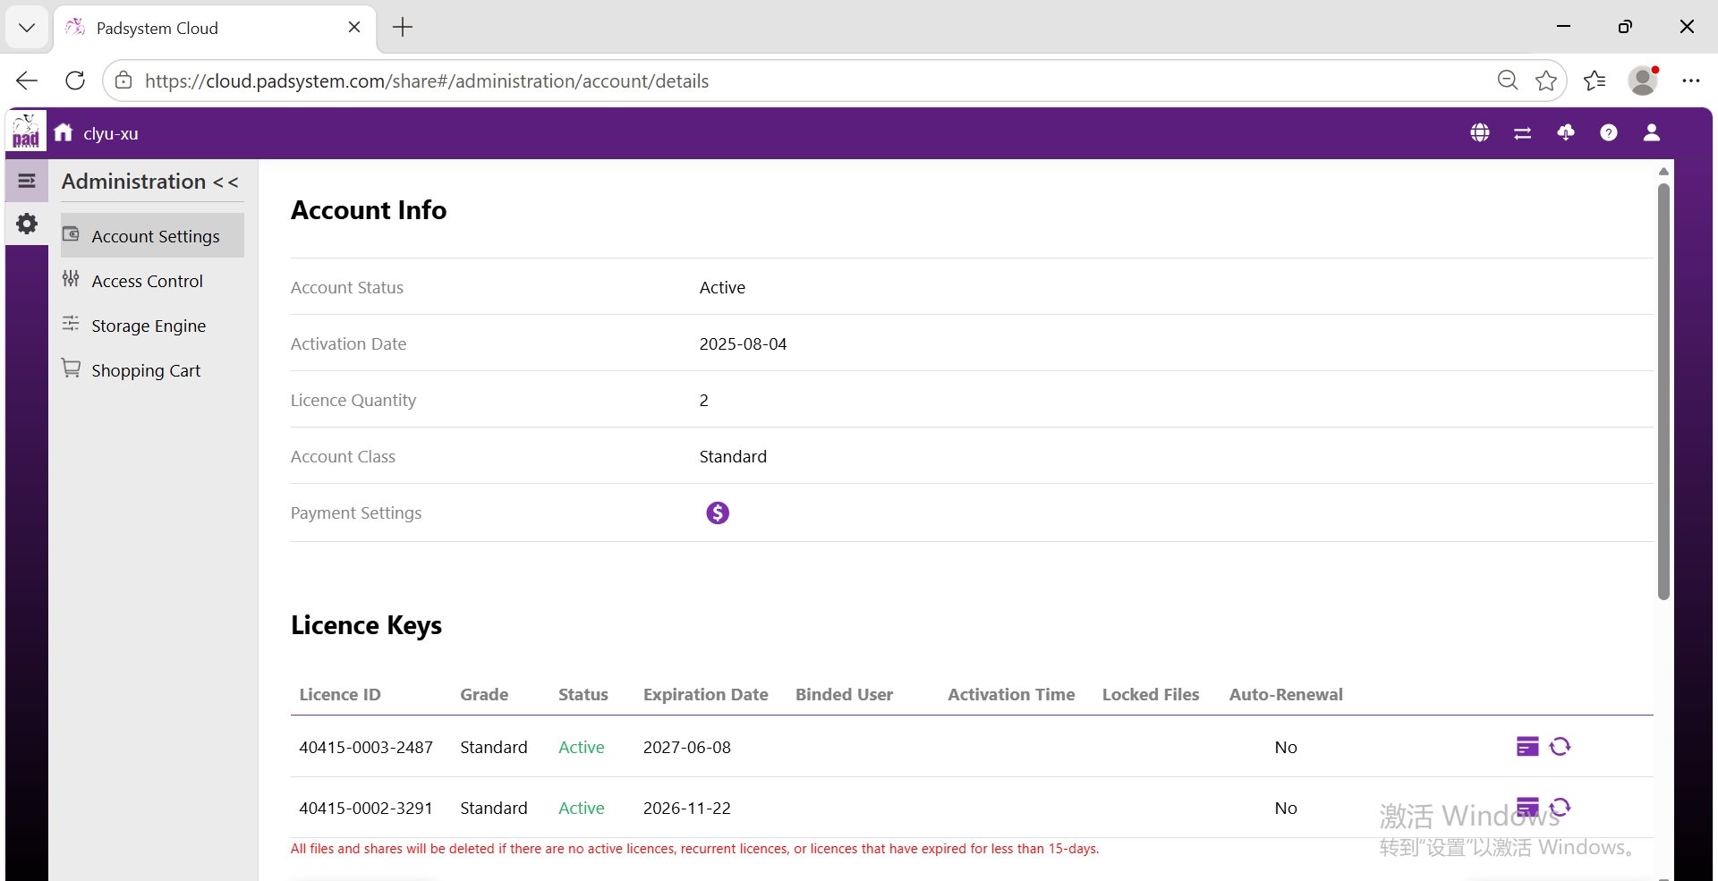
Task: Open payment card icon for licence 40415-0003-2487
Action: (x=1528, y=746)
